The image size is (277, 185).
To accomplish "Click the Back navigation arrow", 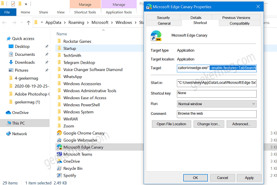I will 4,23.
